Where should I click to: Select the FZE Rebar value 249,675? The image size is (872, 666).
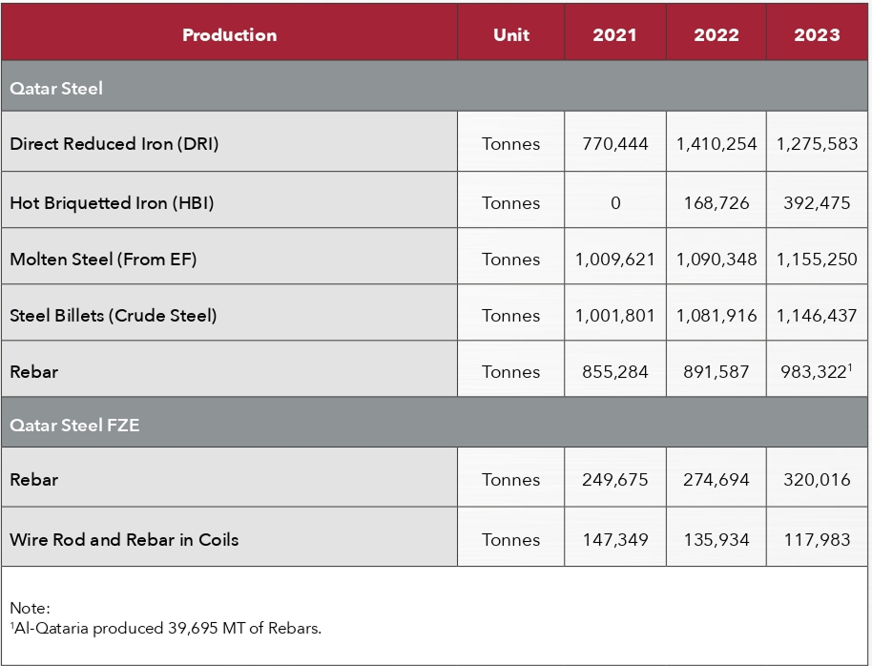click(615, 480)
